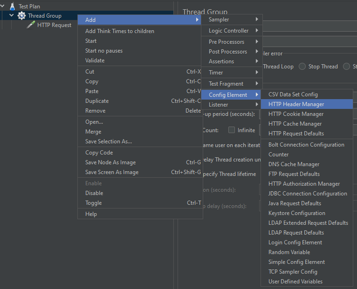
Task: Collapse the Test Plan tree node
Action: click(2, 6)
